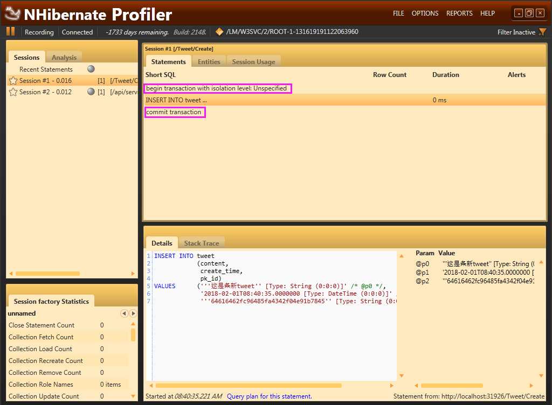Image resolution: width=552 pixels, height=405 pixels.
Task: Open the Stack Trace tab
Action: click(x=202, y=243)
